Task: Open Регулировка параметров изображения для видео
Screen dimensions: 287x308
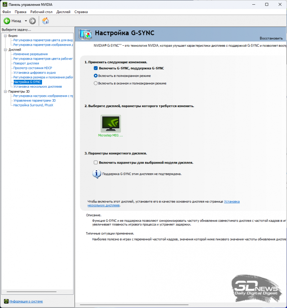Action: [x=43, y=45]
